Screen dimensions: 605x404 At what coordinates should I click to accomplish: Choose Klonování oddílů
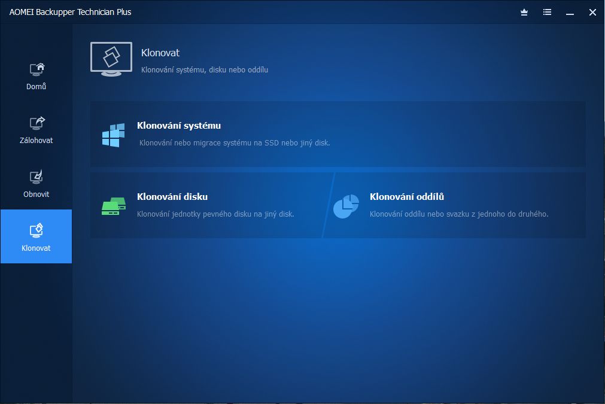tap(406, 196)
